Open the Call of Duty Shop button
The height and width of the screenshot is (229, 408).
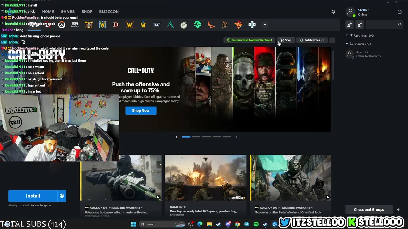286,40
